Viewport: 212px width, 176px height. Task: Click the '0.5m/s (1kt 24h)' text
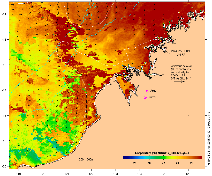181,78
